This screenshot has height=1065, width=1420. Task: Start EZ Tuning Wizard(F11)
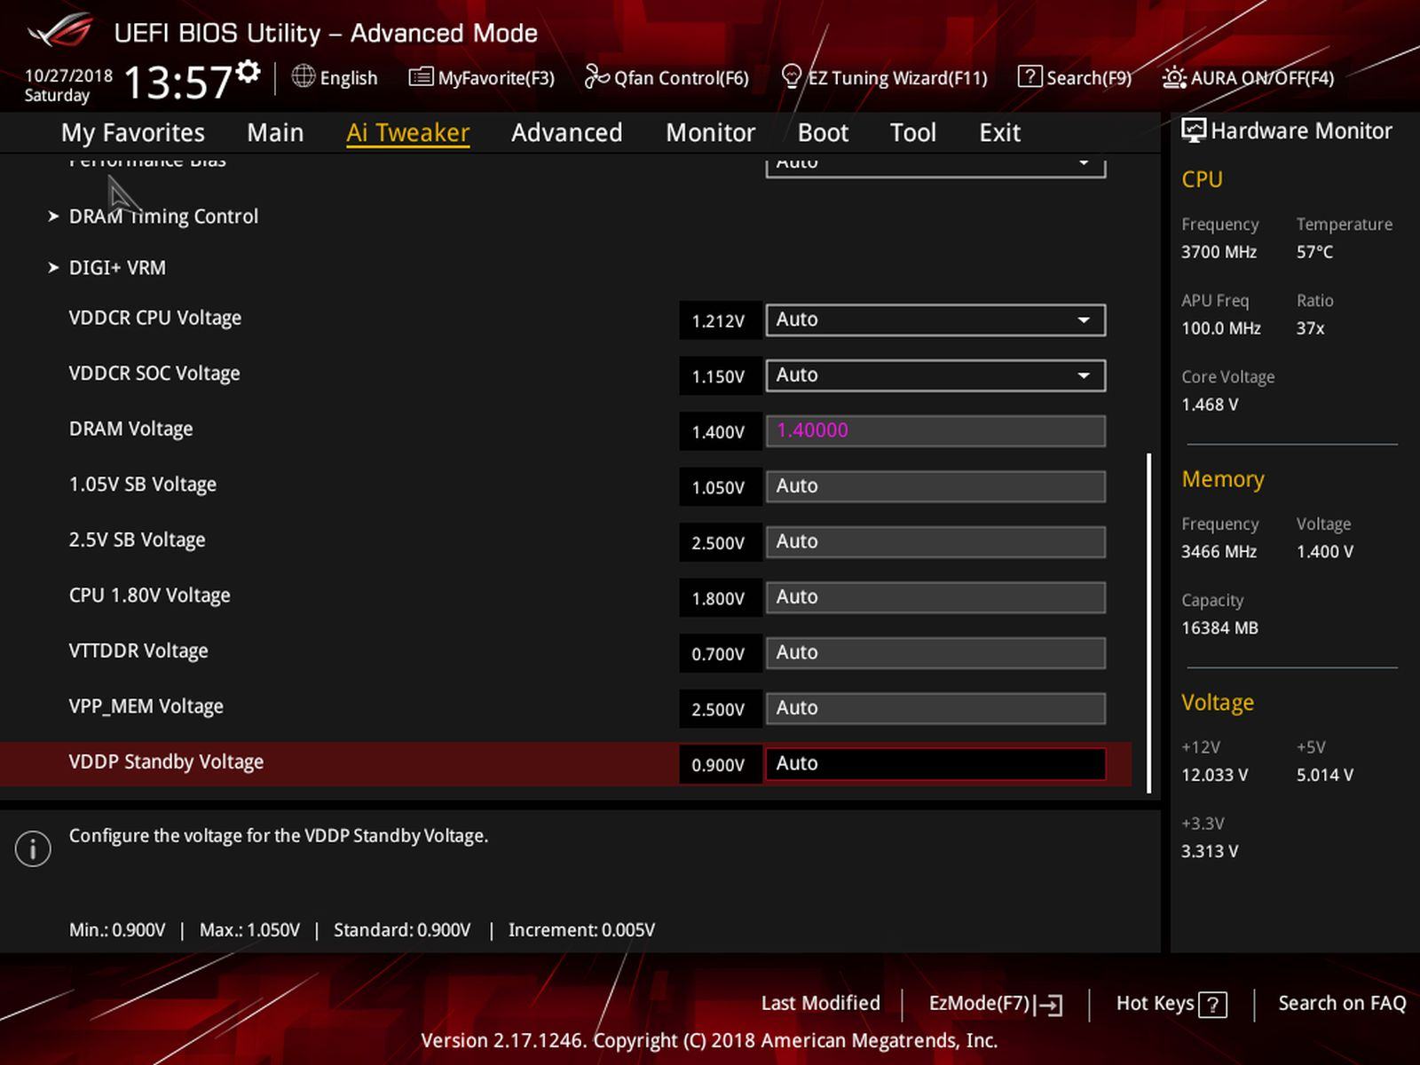884,78
